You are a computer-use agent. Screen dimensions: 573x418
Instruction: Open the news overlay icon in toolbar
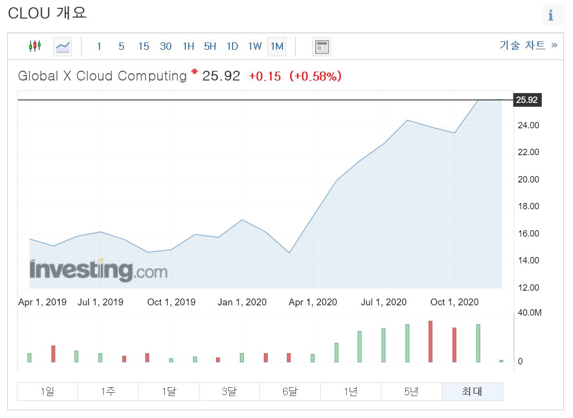point(321,47)
